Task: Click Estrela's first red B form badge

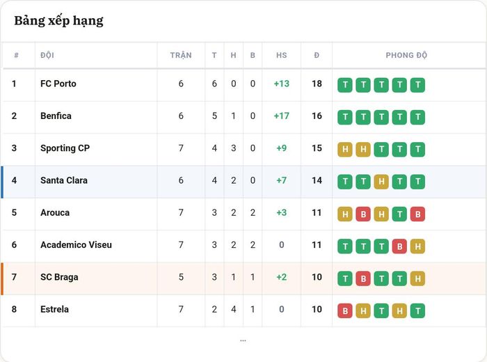Action: [345, 311]
